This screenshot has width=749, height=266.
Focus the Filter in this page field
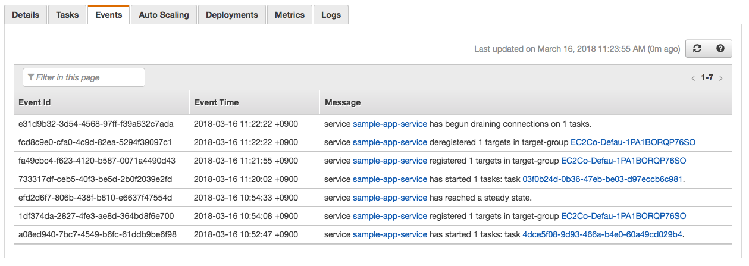84,77
